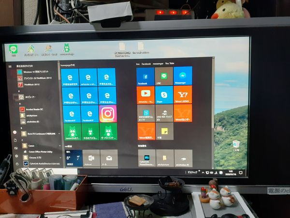Click the Start menu hamburger icon
Viewport: 290px width, 218px height.
10,66
